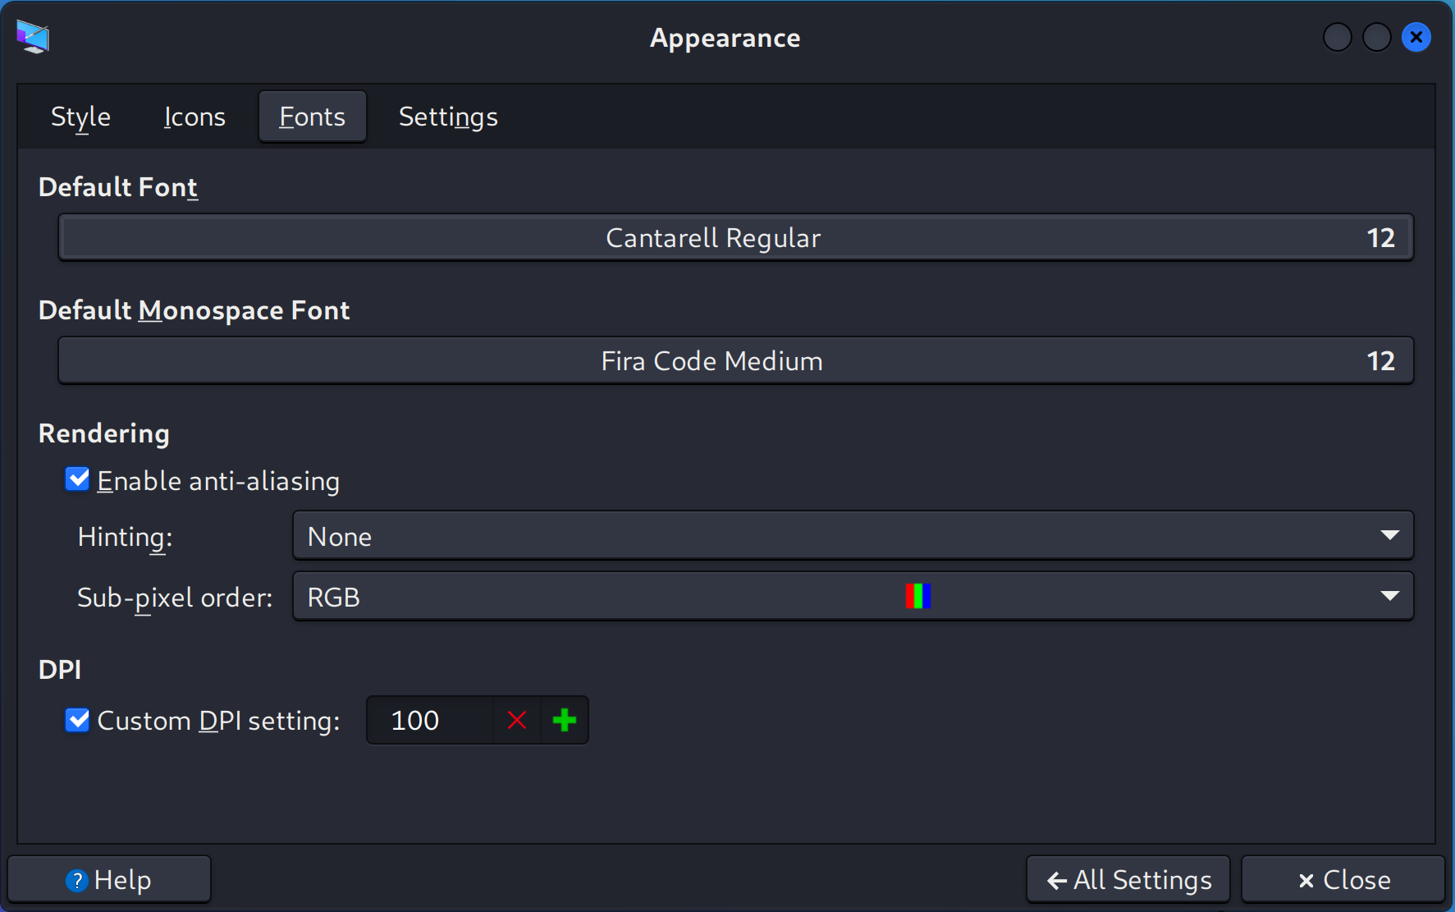Click the red X DPI decrease icon

(x=517, y=721)
